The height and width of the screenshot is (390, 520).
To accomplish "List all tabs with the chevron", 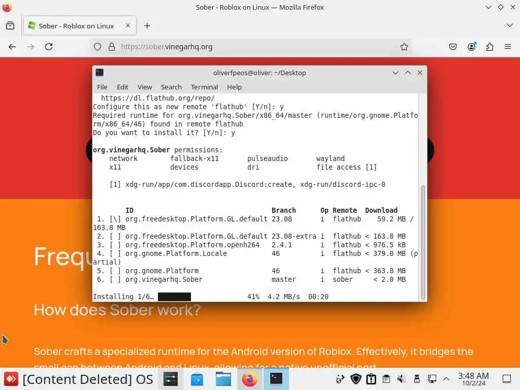I will [x=510, y=25].
